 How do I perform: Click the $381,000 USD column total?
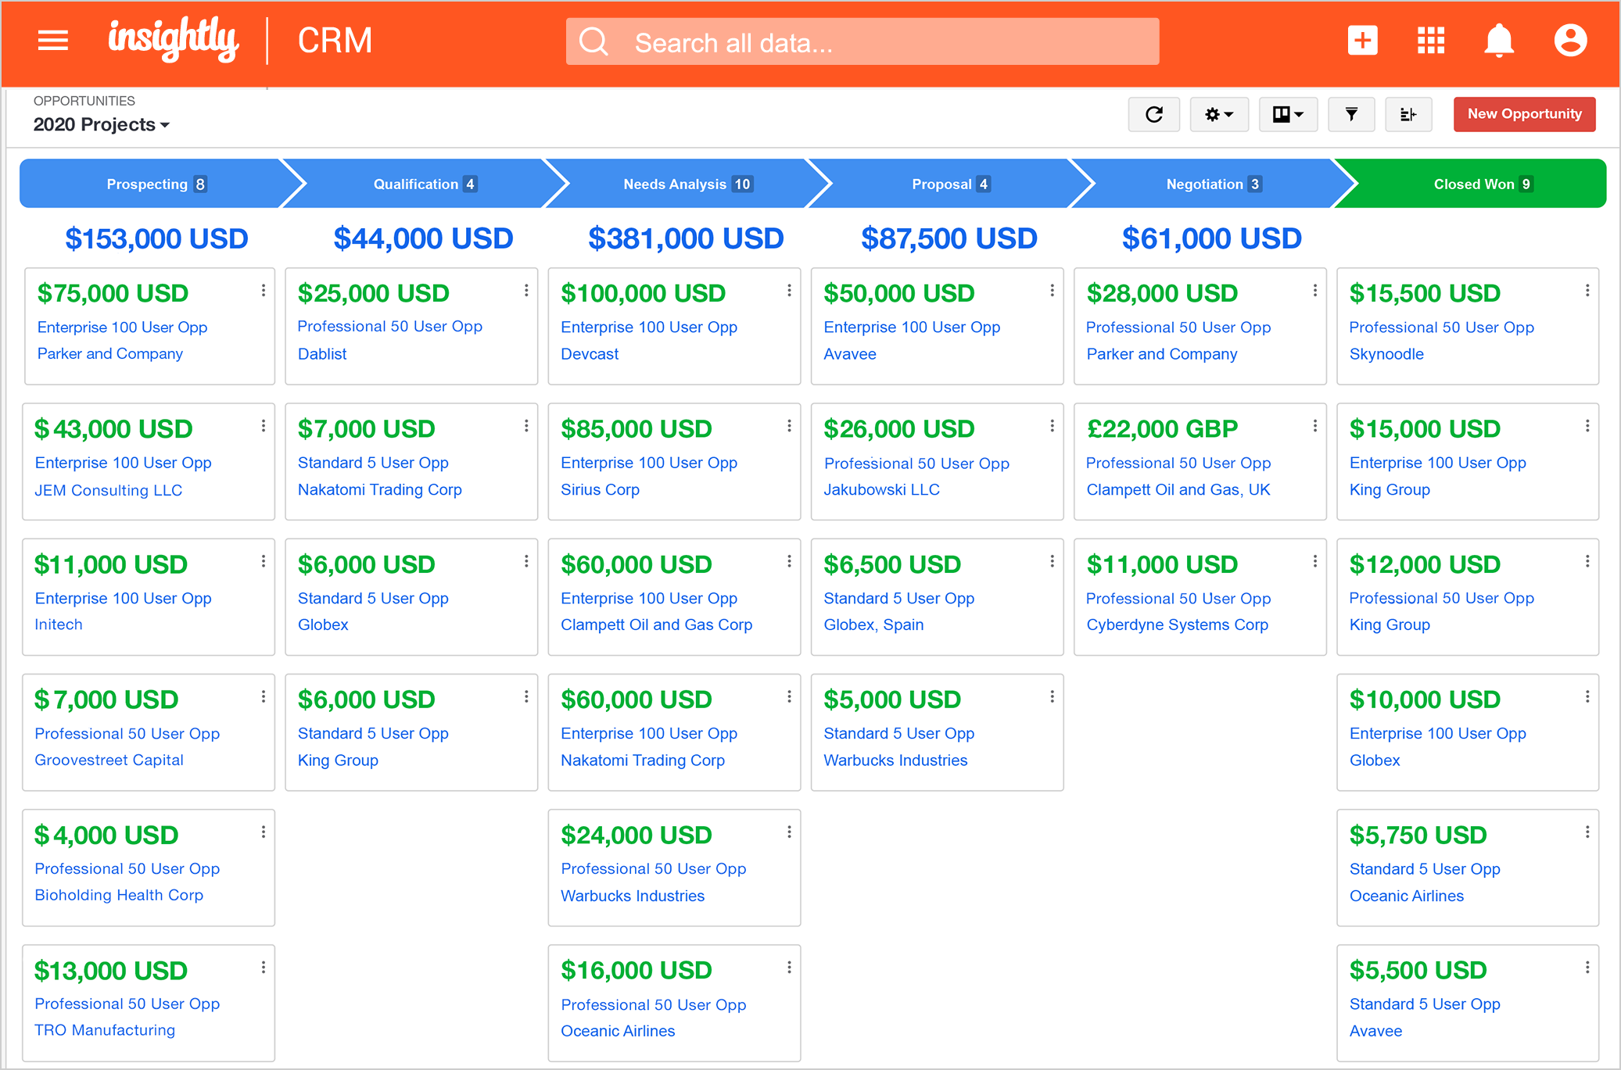click(x=686, y=238)
